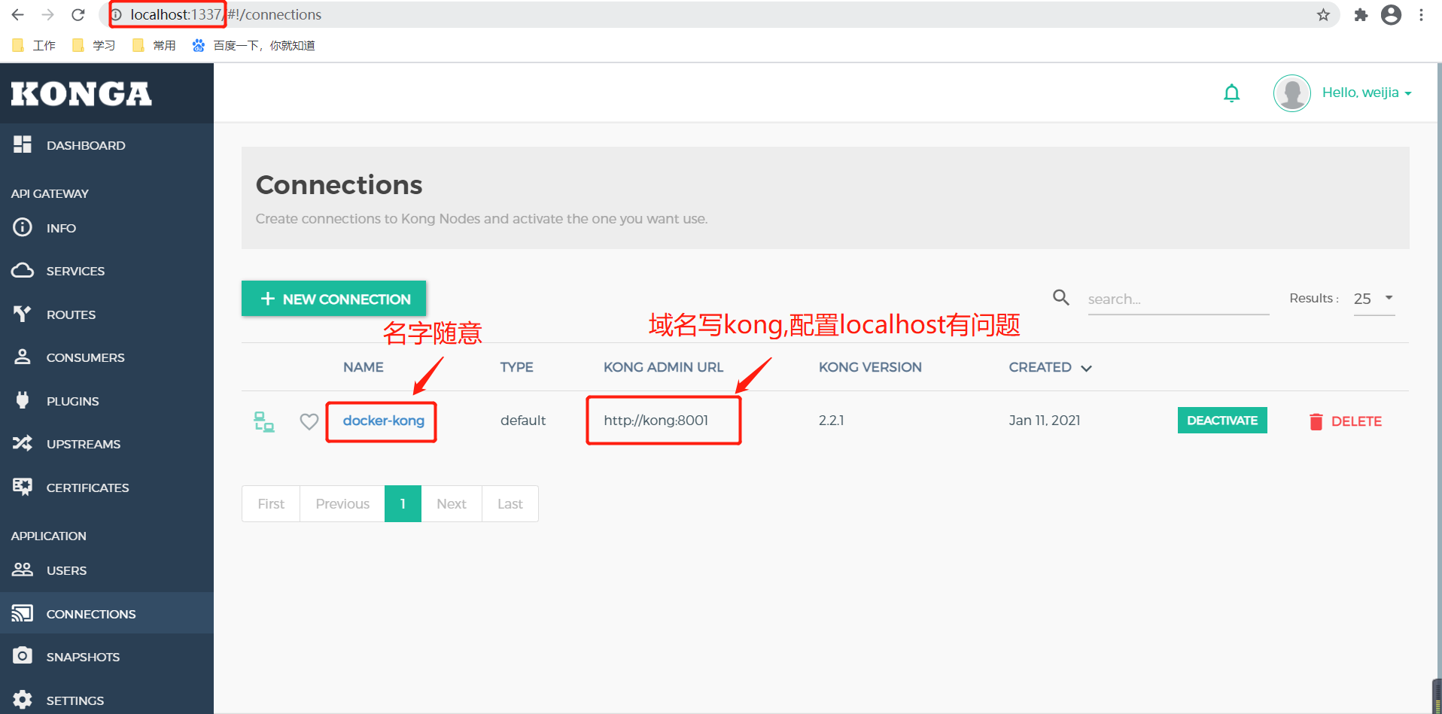
Task: Open the Certificates sidebar icon
Action: [x=23, y=486]
